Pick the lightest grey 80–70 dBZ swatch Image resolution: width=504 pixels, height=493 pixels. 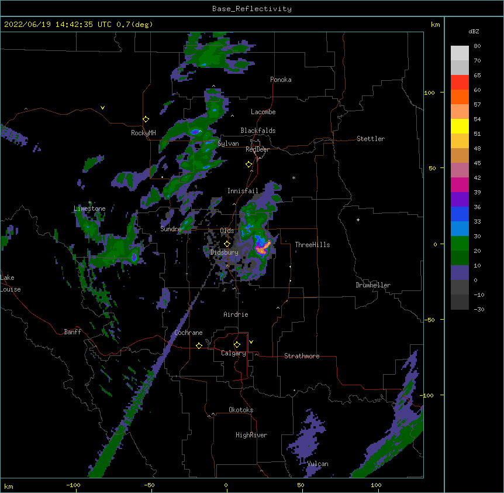pyautogui.click(x=460, y=53)
